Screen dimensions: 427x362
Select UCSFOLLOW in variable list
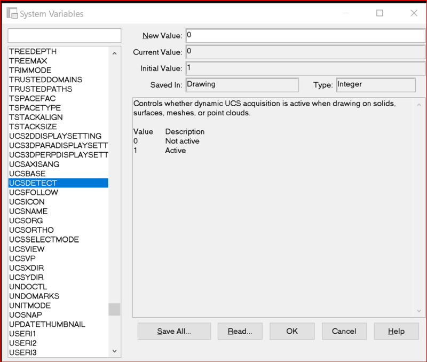pos(33,192)
